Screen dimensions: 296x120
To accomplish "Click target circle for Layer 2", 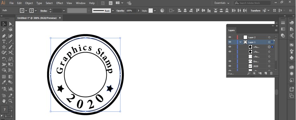I will [269, 37].
